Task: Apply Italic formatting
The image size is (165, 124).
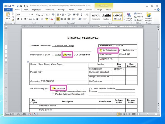Action: pos(21,19)
